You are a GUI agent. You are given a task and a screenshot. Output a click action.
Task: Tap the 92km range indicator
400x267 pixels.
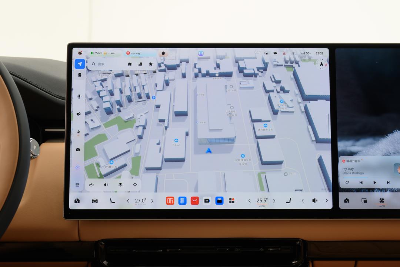pos(96,53)
